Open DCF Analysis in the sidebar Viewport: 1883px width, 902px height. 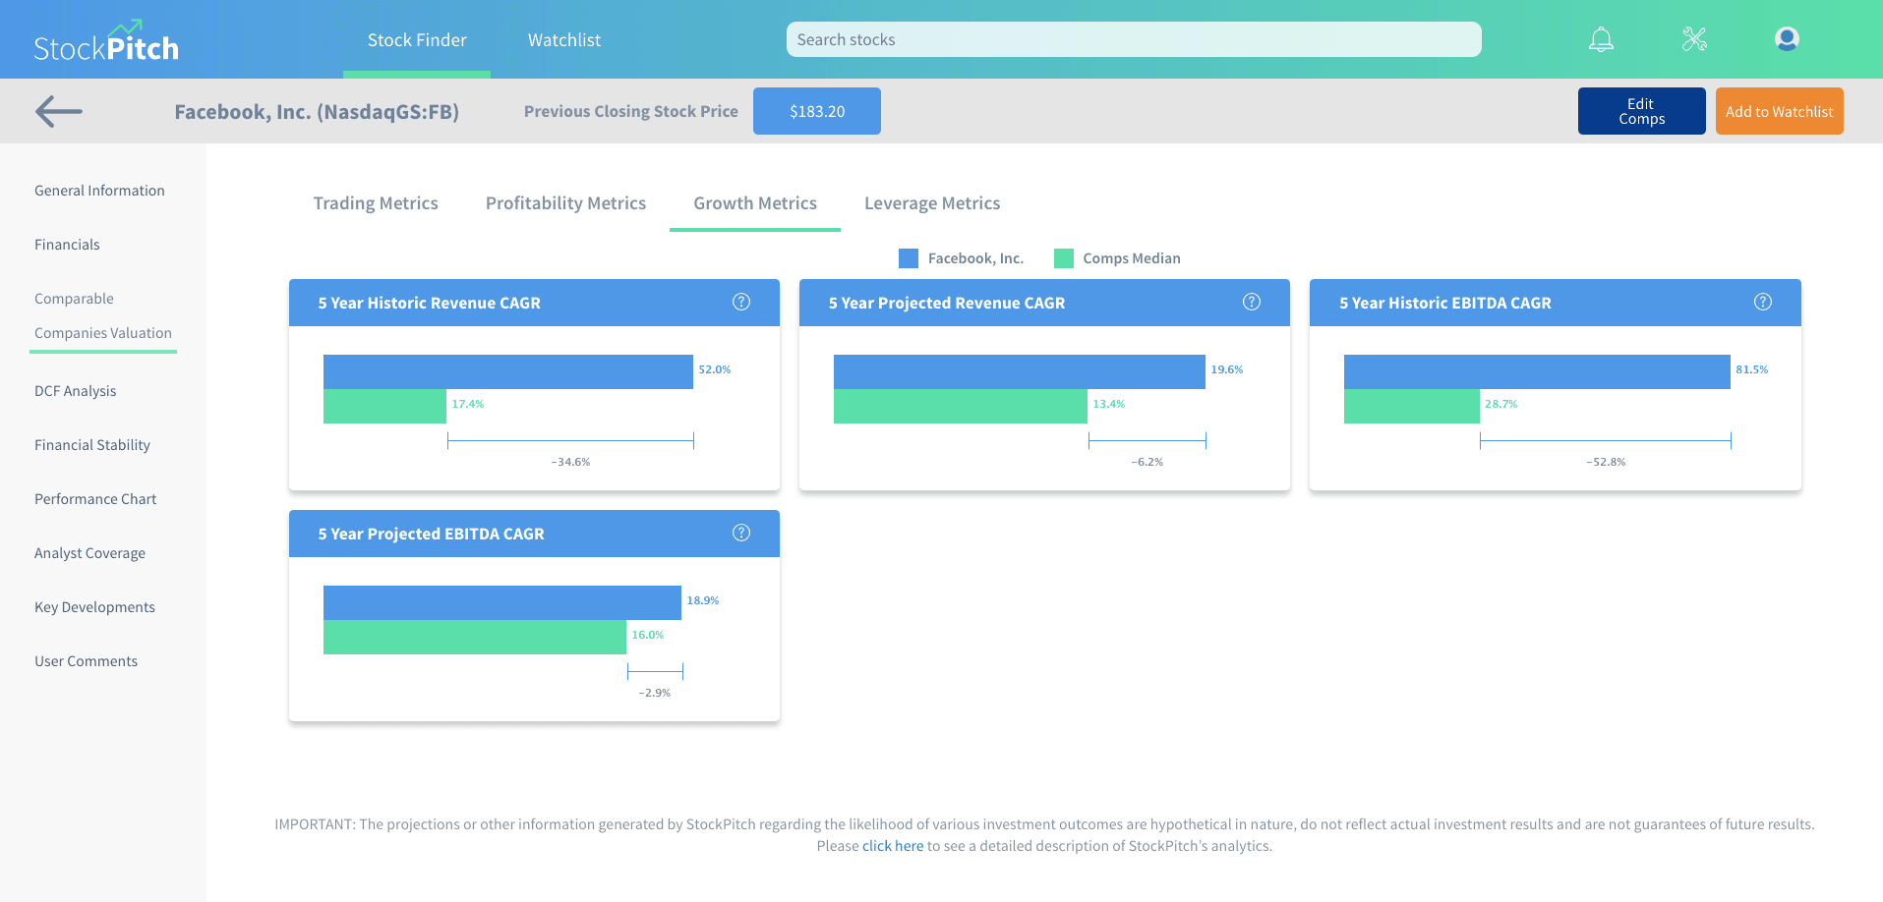(76, 391)
